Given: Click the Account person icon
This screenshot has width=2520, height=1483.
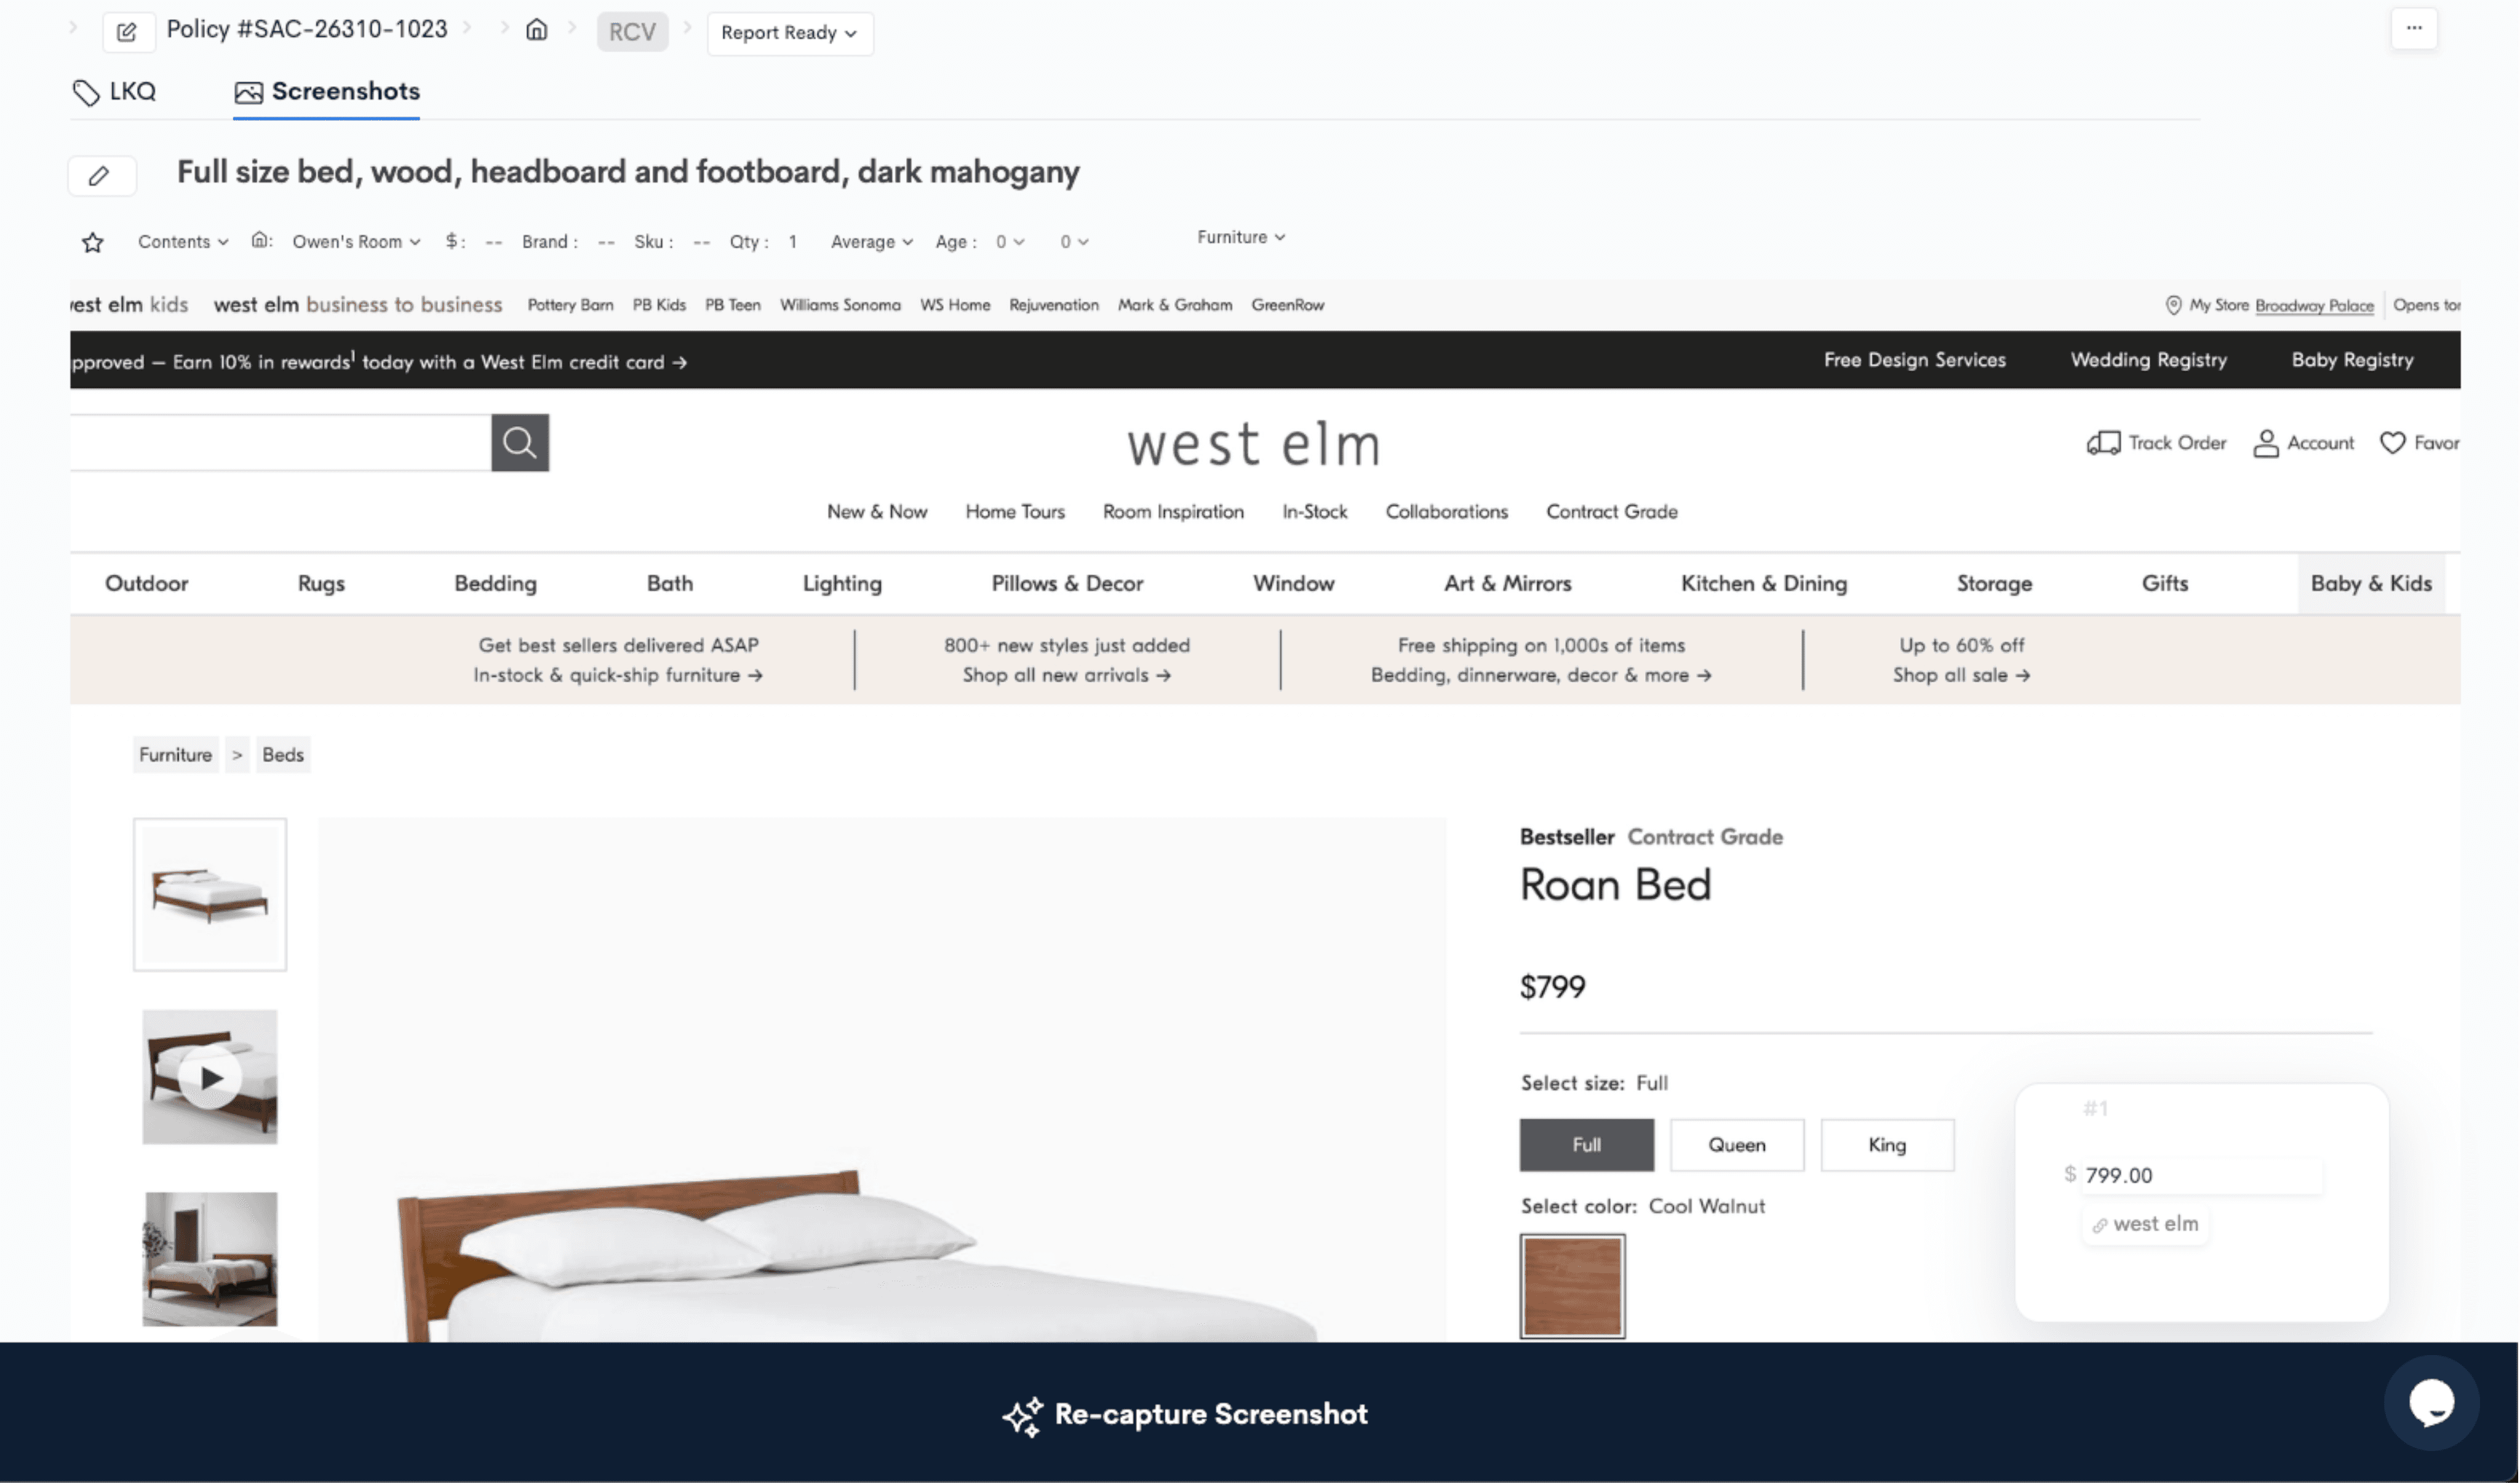Looking at the screenshot, I should click(2268, 442).
